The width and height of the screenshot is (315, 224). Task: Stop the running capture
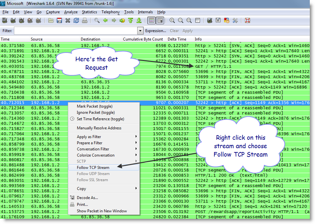30,20
